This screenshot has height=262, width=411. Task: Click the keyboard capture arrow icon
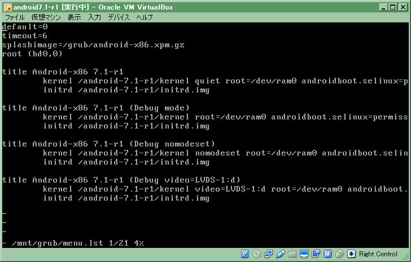(352, 254)
